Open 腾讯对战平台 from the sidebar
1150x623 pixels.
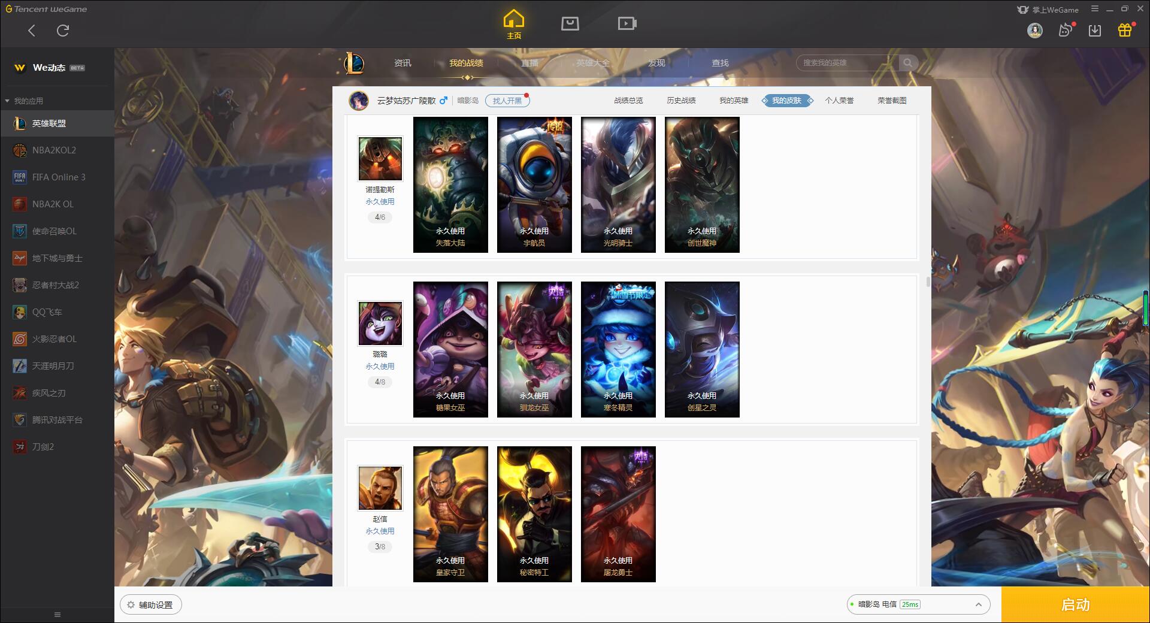click(x=57, y=420)
